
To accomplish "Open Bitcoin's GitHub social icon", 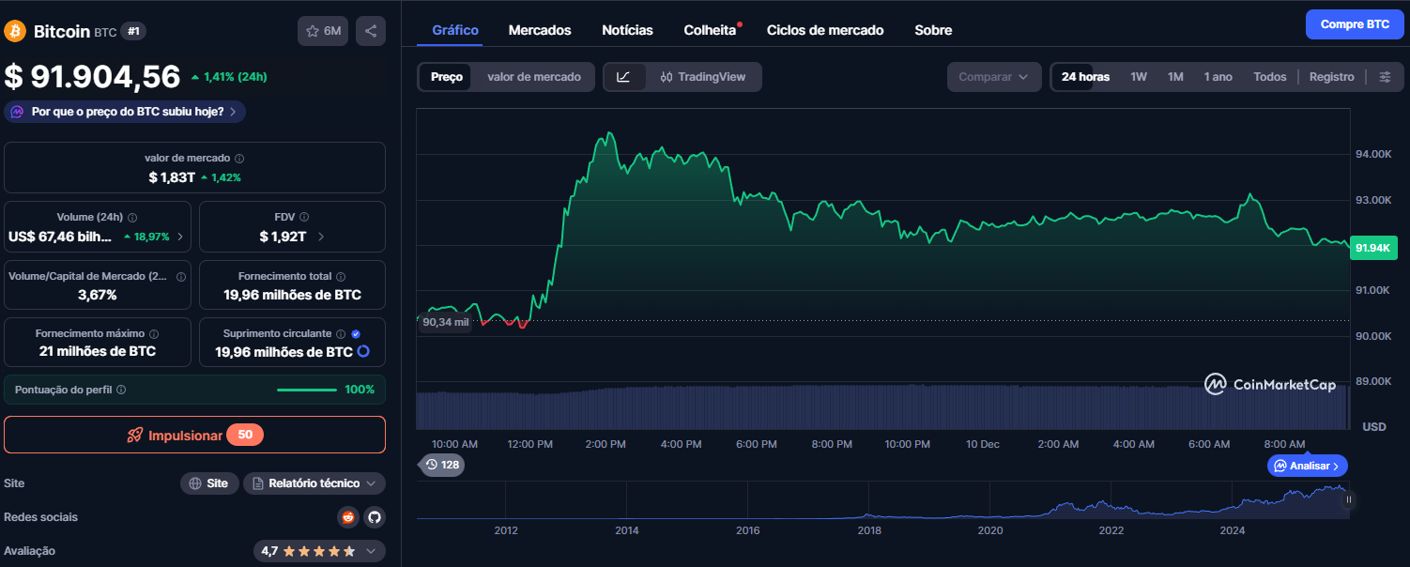I will click(374, 516).
